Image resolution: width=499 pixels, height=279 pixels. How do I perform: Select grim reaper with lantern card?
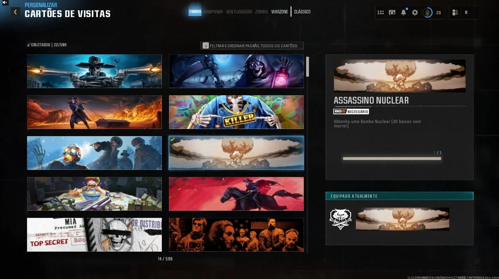236,71
